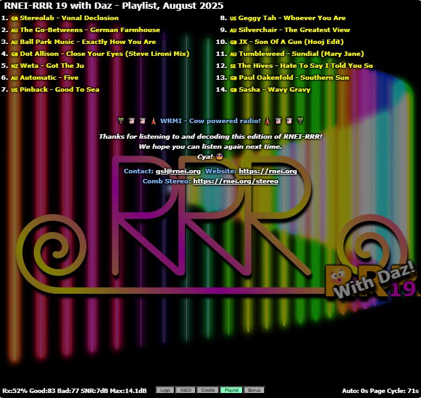The width and height of the screenshot is (421, 398).
Task: Select track Dot Allison - Close Your Eyes
Action: (105, 54)
